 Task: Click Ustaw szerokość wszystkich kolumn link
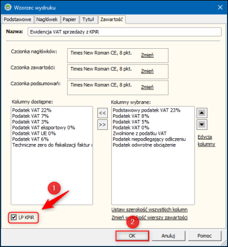(150, 209)
